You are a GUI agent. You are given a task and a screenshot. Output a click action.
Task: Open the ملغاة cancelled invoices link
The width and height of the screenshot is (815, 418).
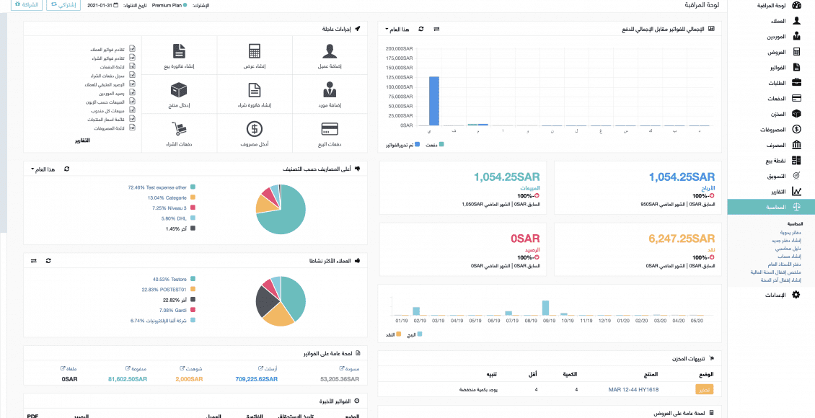[x=69, y=369]
